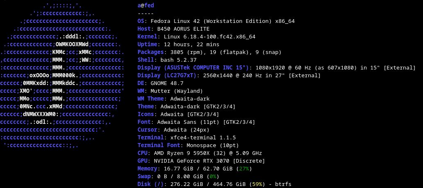423x188 pixels.
Task: Click the WM Theme Adwaita-dark line
Action: [174, 99]
